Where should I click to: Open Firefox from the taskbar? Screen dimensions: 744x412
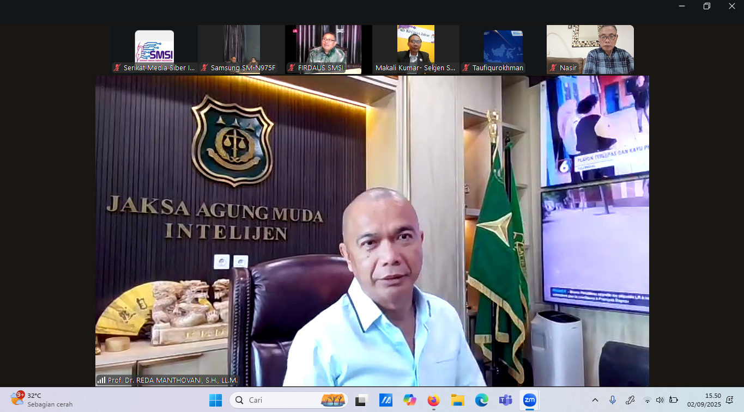pyautogui.click(x=433, y=400)
